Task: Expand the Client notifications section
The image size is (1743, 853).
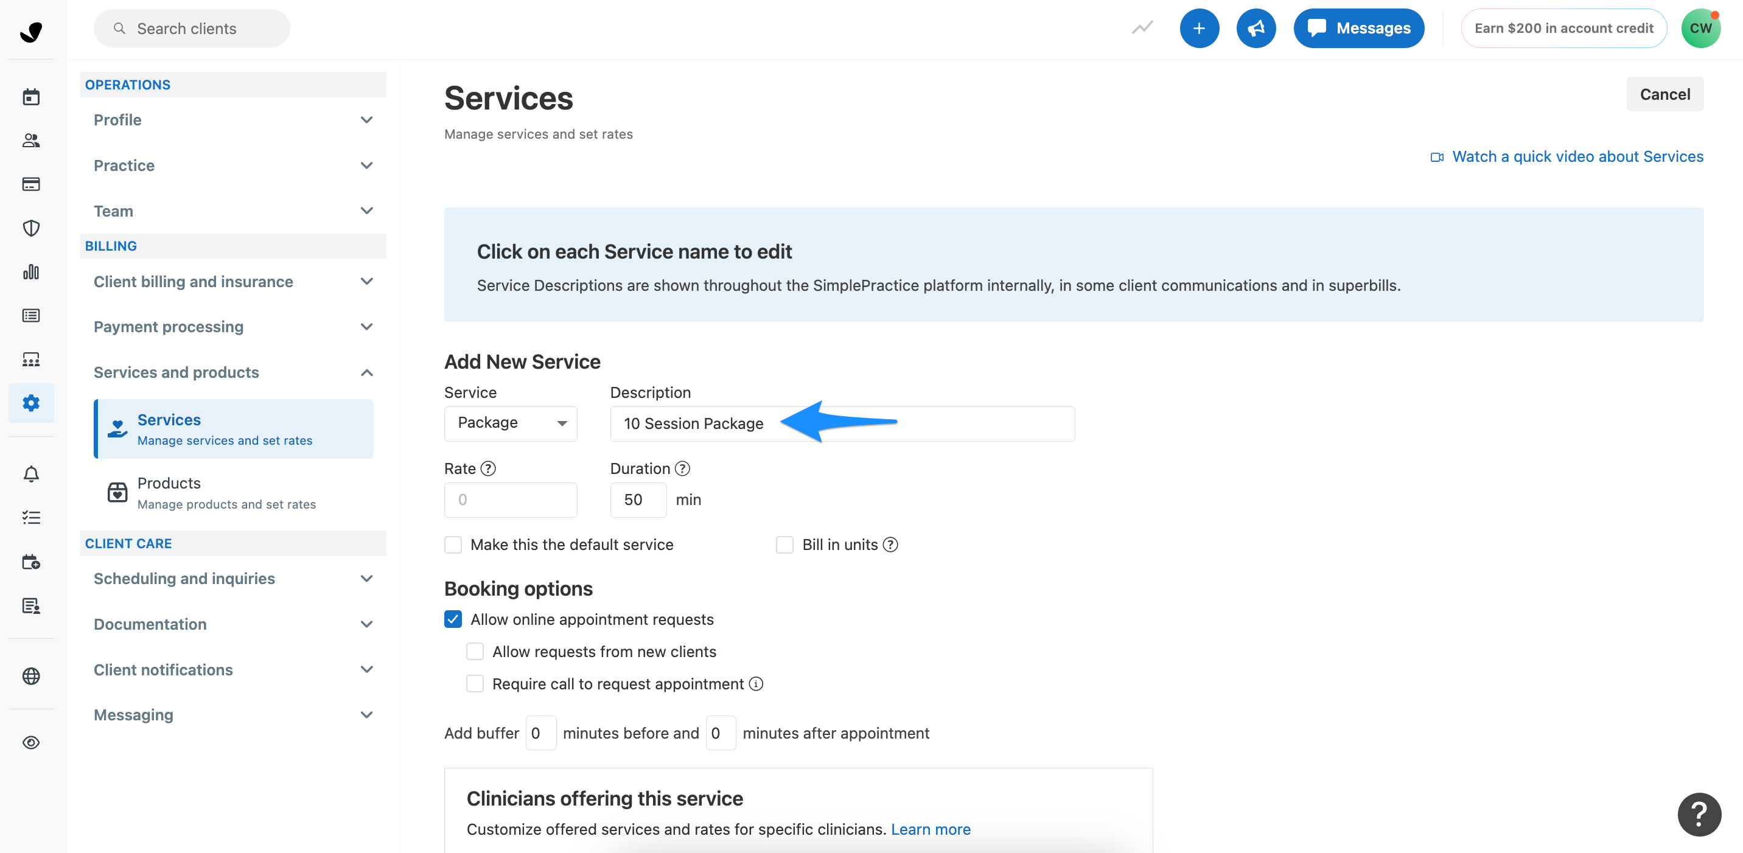Action: pyautogui.click(x=234, y=670)
